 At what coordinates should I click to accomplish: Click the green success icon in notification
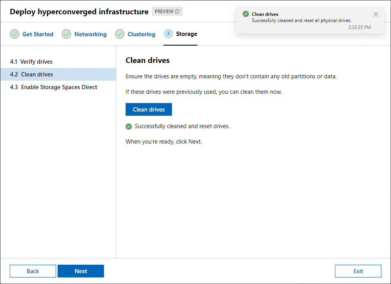point(246,14)
